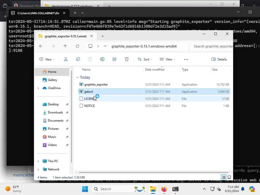Close the terminal tab C:\Users\VM6.COLLABNET

(x=64, y=13)
